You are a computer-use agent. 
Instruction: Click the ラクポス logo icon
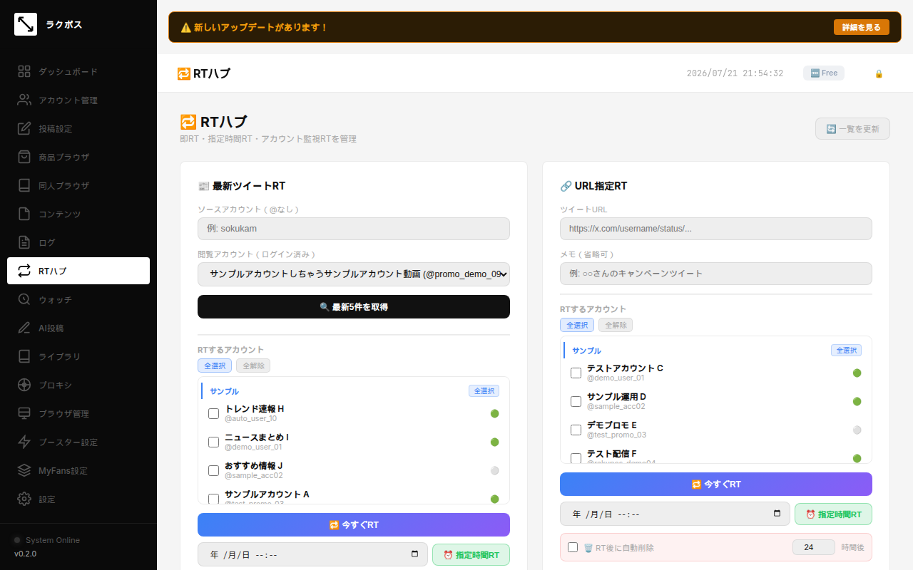point(26,24)
